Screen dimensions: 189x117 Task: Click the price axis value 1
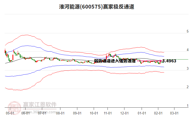tap(187, 106)
